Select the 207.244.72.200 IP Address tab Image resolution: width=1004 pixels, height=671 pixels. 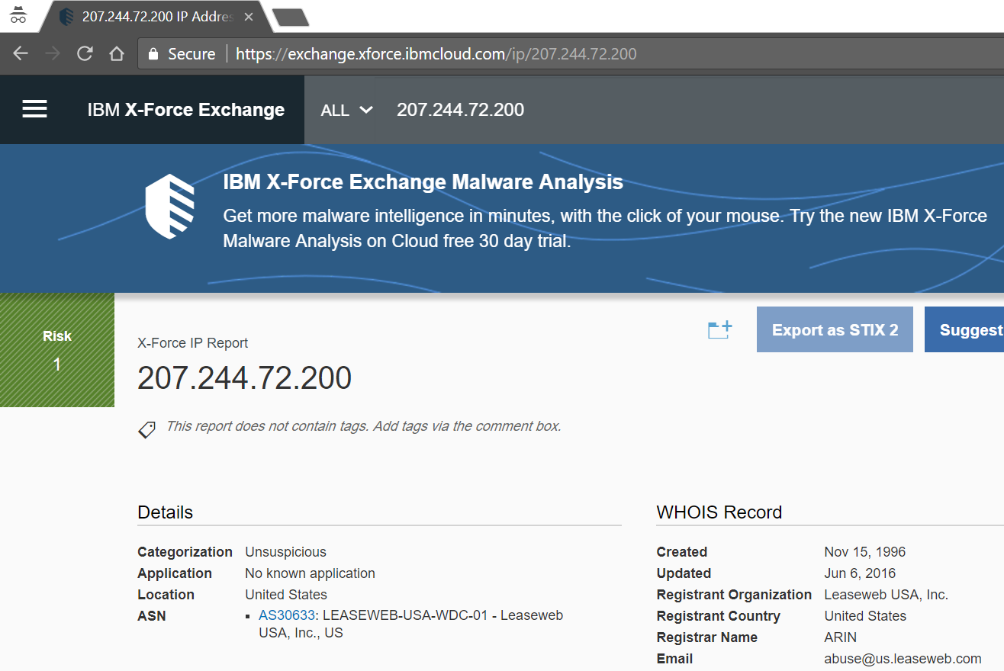click(x=157, y=17)
